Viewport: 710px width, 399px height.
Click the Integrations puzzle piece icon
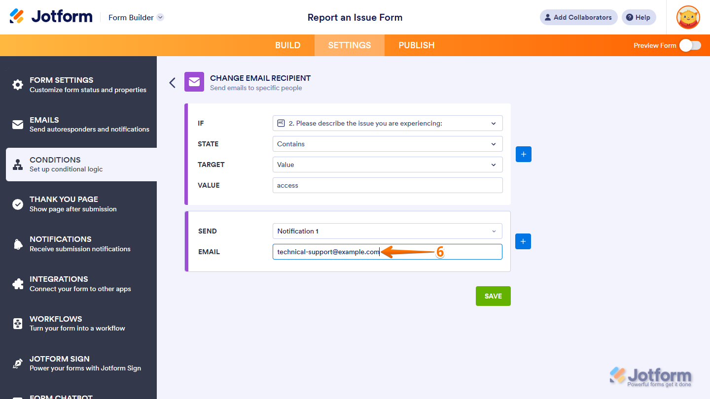(18, 283)
